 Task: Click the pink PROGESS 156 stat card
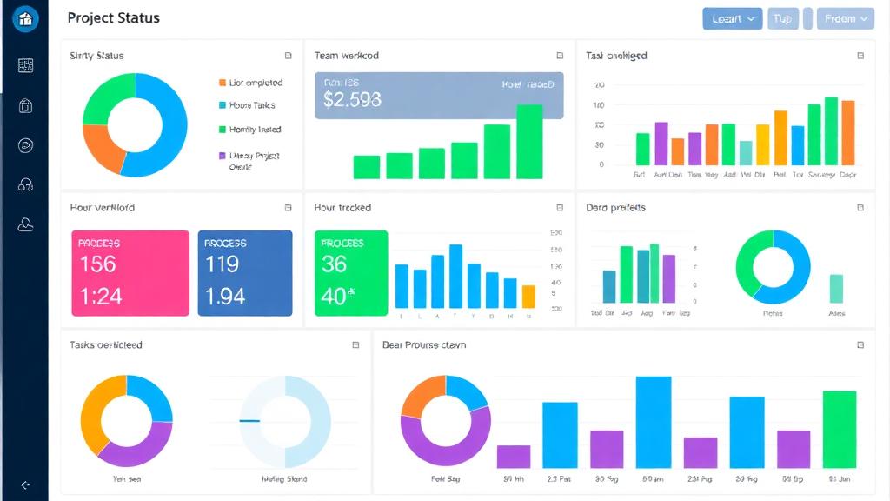[130, 272]
